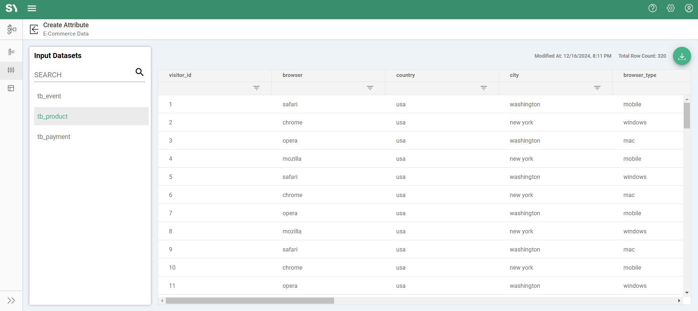Open filter for country column
The image size is (698, 311).
[484, 88]
